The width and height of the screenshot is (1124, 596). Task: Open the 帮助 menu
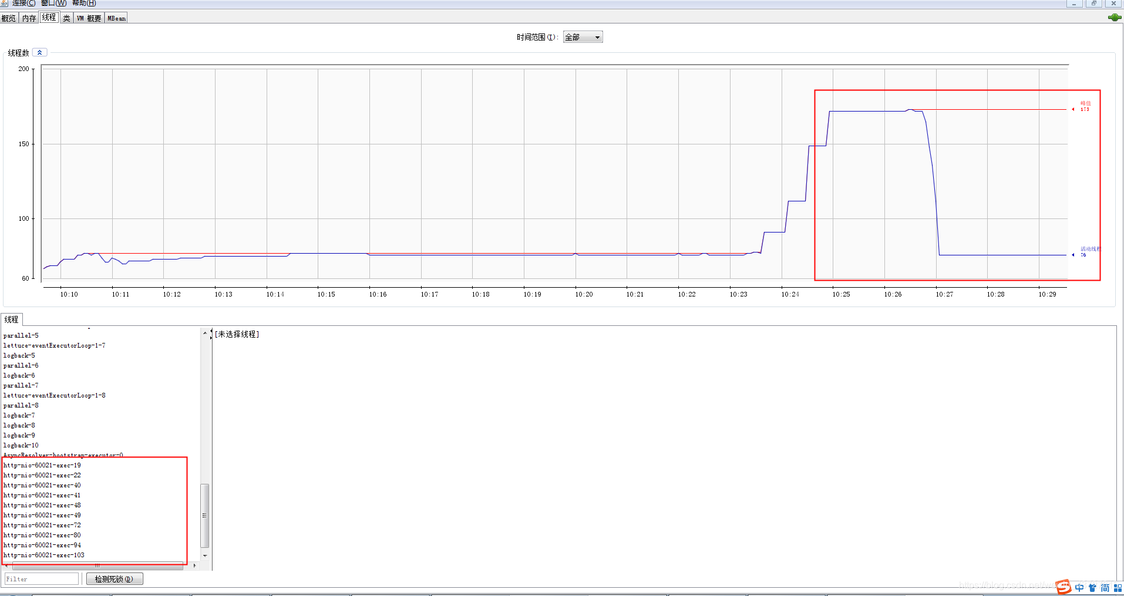point(84,3)
